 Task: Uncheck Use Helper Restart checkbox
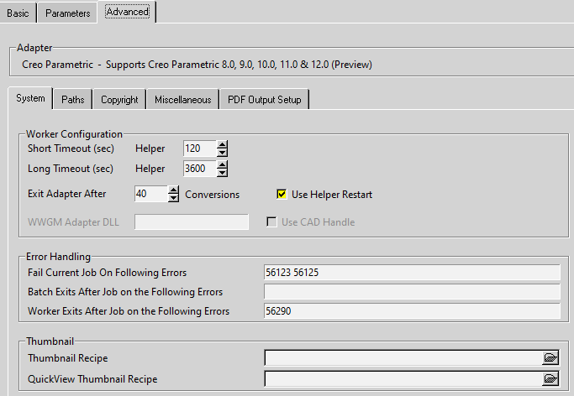282,195
